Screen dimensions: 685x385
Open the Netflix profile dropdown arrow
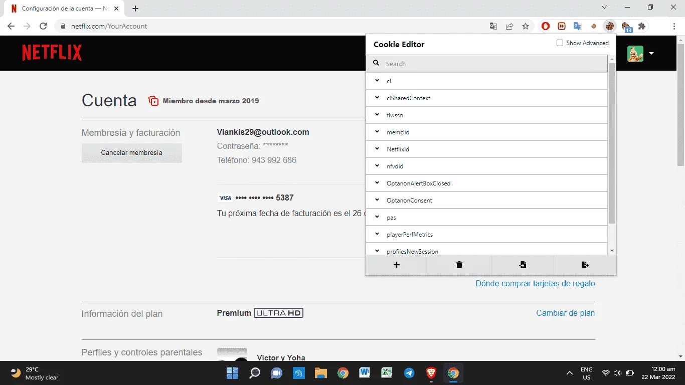[651, 53]
